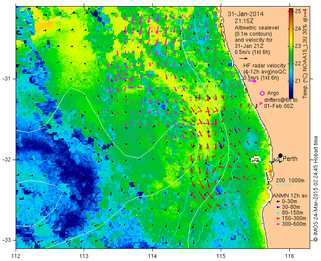The width and height of the screenshot is (321, 261).
Task: Select the magenta Argo circle legend symbol
Action: pyautogui.click(x=262, y=93)
